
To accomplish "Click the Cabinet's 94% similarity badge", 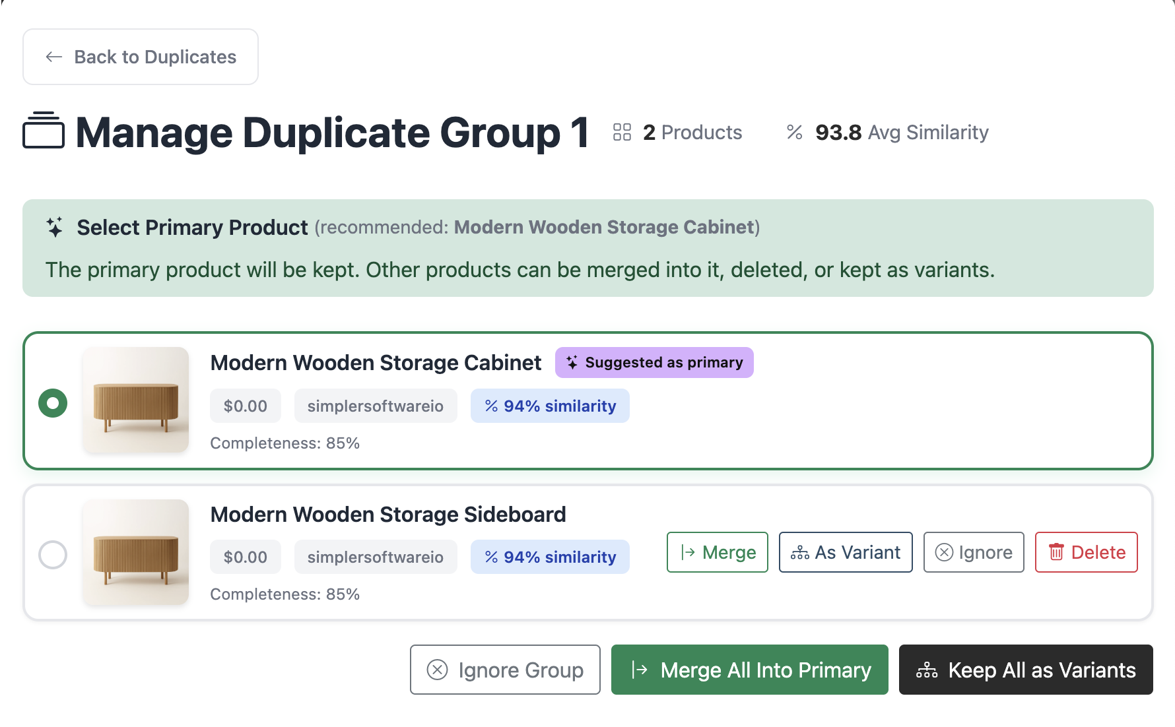I will [x=549, y=406].
